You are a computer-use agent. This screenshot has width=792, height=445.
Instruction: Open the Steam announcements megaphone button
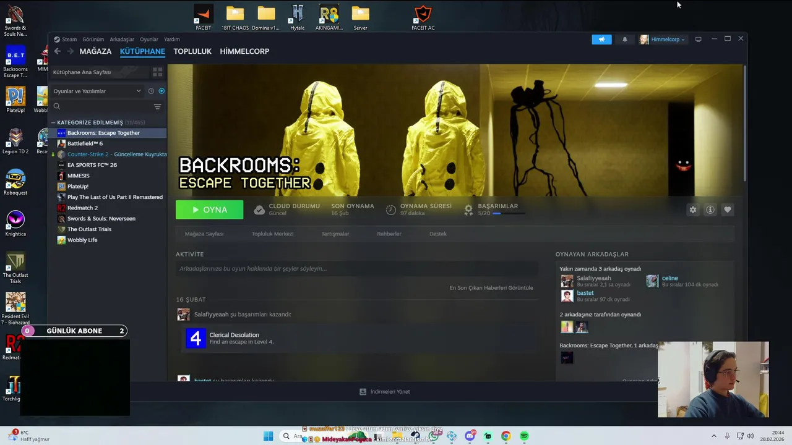[x=601, y=39]
